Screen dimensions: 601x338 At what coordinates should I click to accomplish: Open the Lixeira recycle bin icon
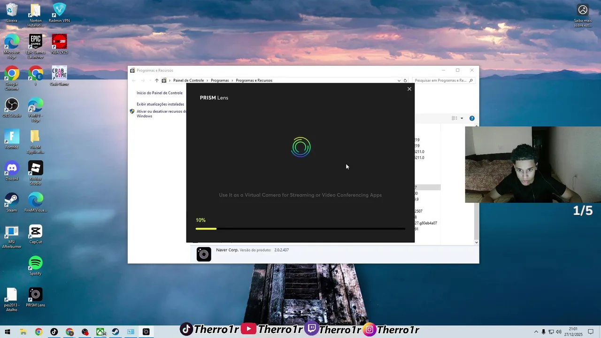point(12,13)
